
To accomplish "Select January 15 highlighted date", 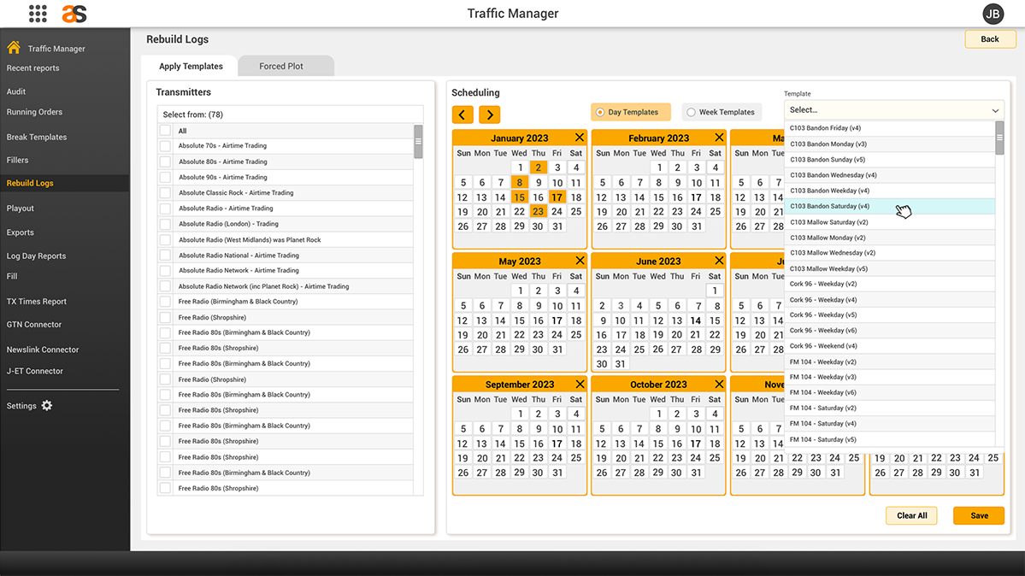I will coord(519,197).
